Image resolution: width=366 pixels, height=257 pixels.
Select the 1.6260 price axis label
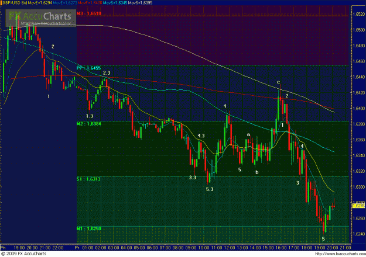click(x=358, y=218)
